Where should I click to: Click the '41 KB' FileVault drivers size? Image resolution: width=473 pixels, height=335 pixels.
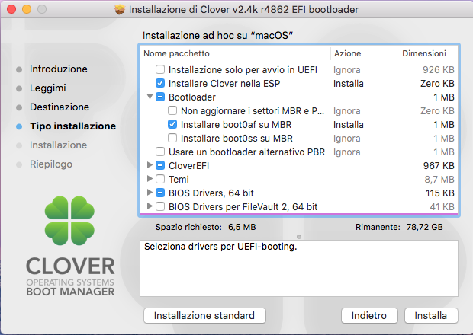442,207
